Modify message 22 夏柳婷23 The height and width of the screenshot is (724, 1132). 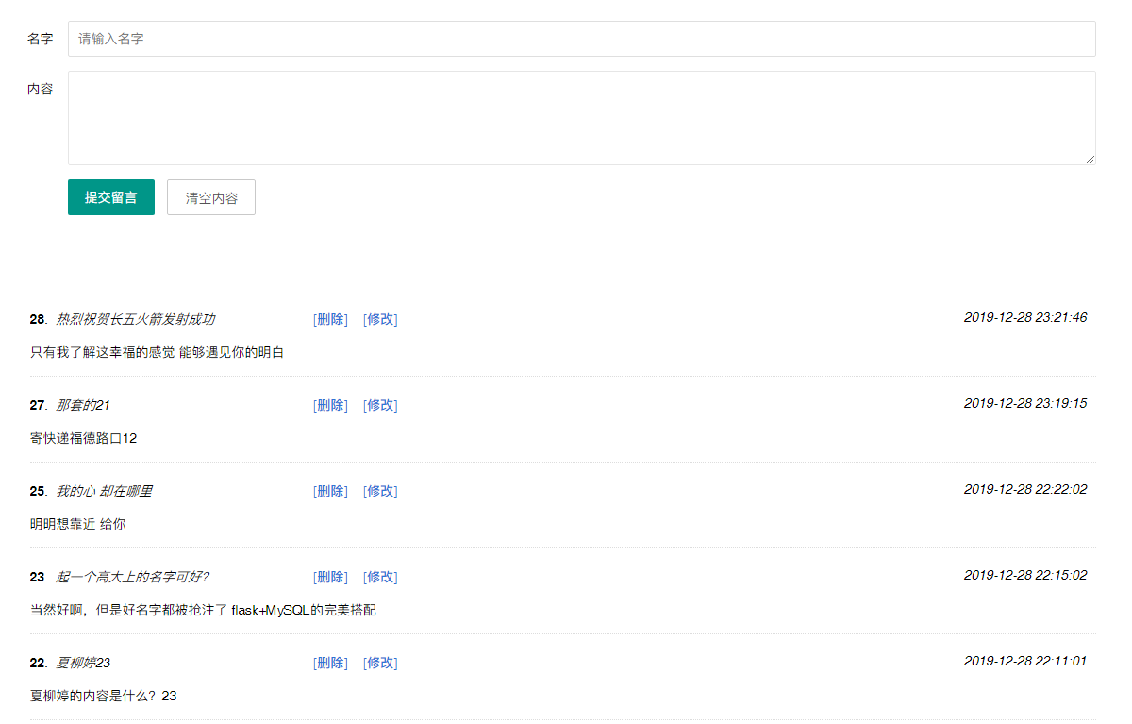[380, 663]
